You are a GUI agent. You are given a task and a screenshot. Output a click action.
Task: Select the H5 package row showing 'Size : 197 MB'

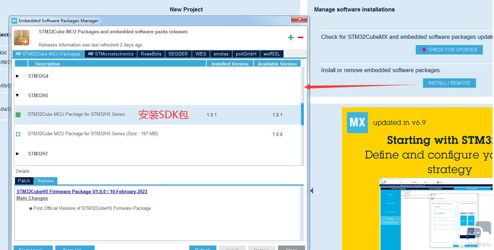[x=158, y=134]
